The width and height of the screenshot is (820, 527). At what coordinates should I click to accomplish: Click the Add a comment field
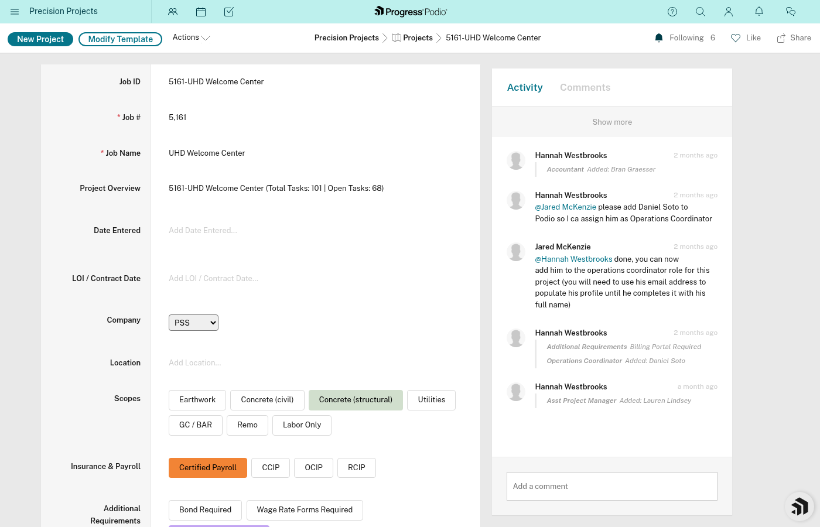[x=612, y=486]
